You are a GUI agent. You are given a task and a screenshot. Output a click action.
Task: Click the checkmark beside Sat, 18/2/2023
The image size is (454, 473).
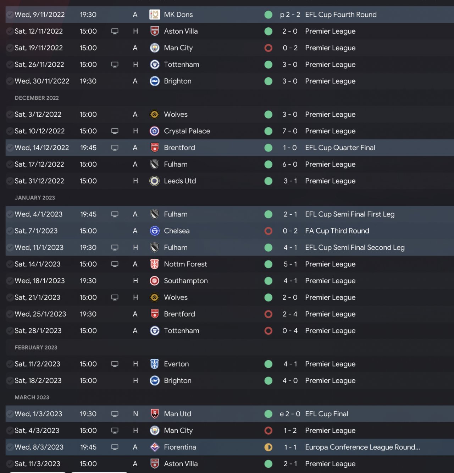pyautogui.click(x=10, y=381)
